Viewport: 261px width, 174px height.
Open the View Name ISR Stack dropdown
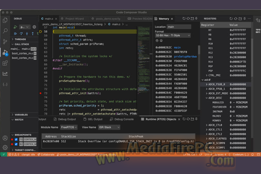[109, 127]
